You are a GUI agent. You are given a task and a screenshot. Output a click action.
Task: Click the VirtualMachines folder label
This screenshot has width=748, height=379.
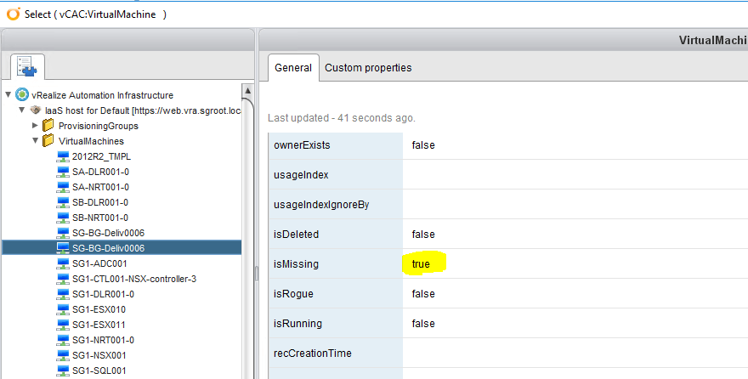(x=91, y=141)
